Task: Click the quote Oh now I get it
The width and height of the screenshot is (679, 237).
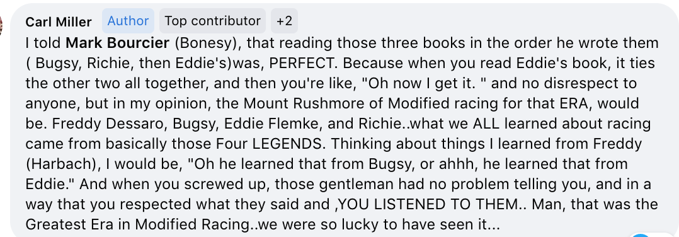Action: click(x=426, y=84)
